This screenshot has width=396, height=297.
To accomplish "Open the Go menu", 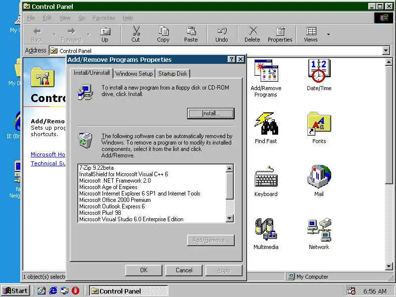I will point(81,18).
